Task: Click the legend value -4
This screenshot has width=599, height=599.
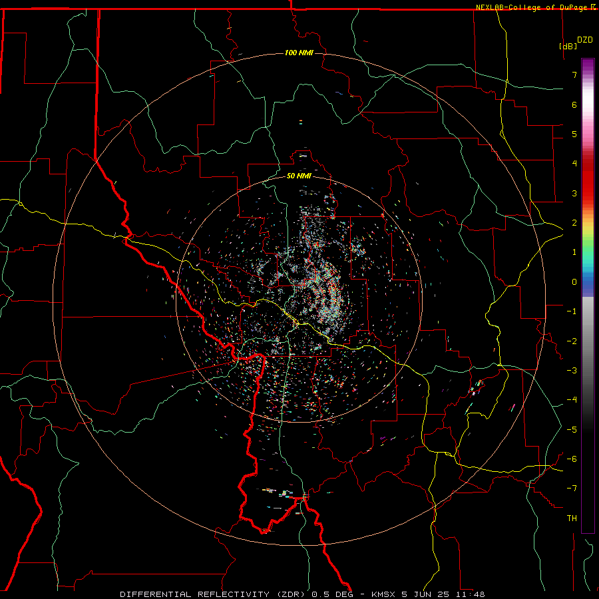Action: [x=572, y=400]
